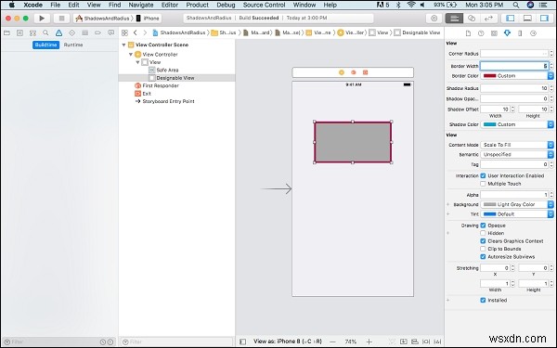Open the Border Color dropdown
557x348 pixels.
click(x=551, y=76)
